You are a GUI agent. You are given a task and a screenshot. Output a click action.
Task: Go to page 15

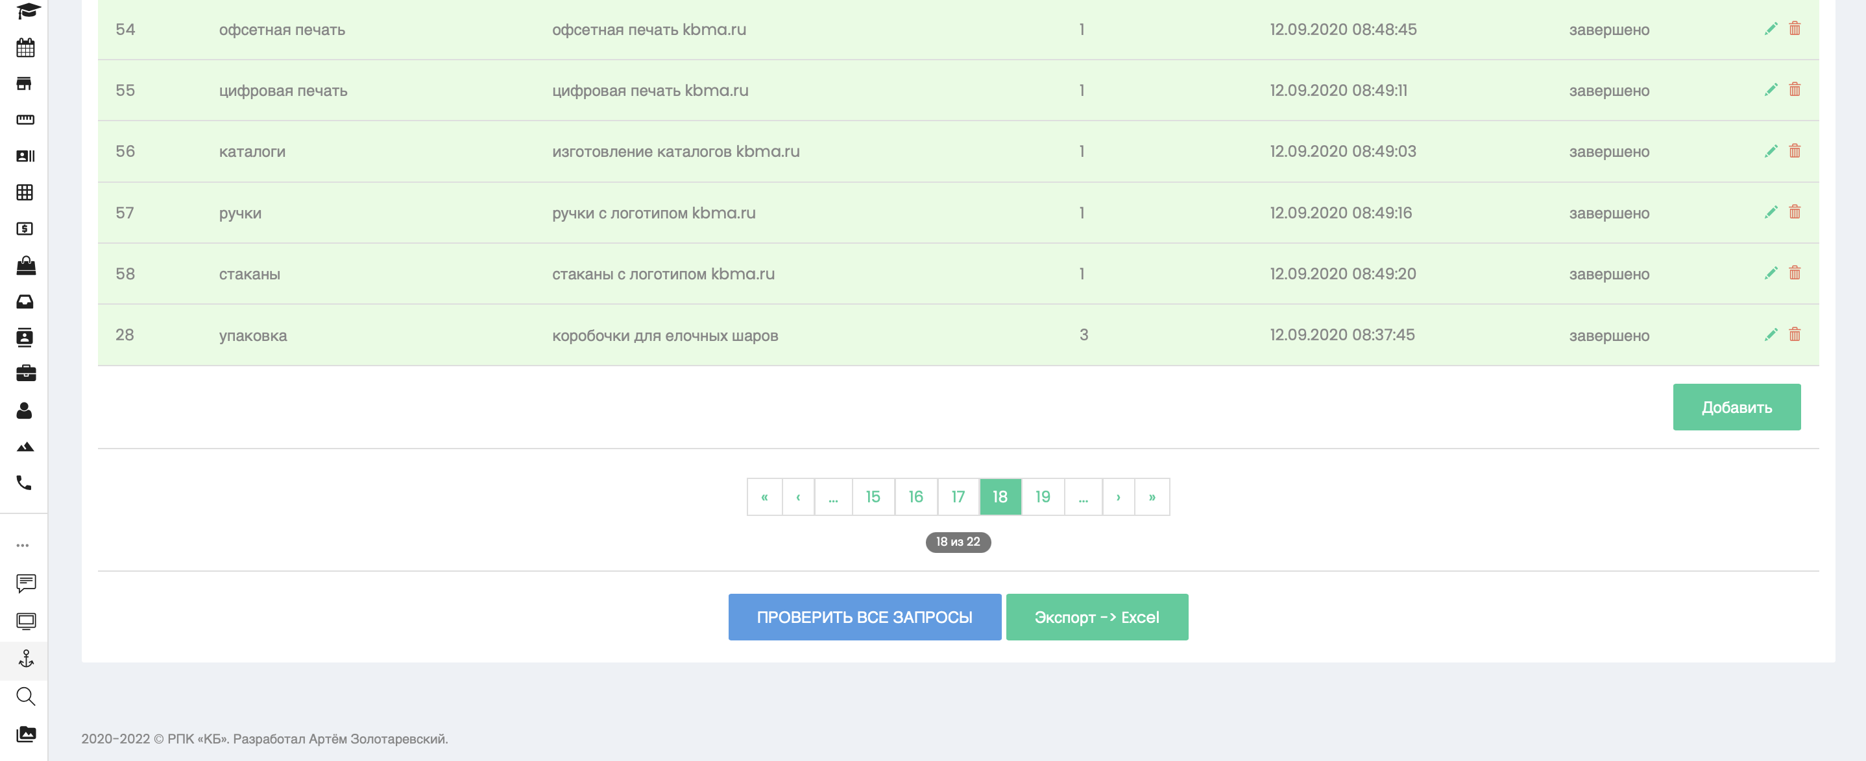(x=873, y=497)
